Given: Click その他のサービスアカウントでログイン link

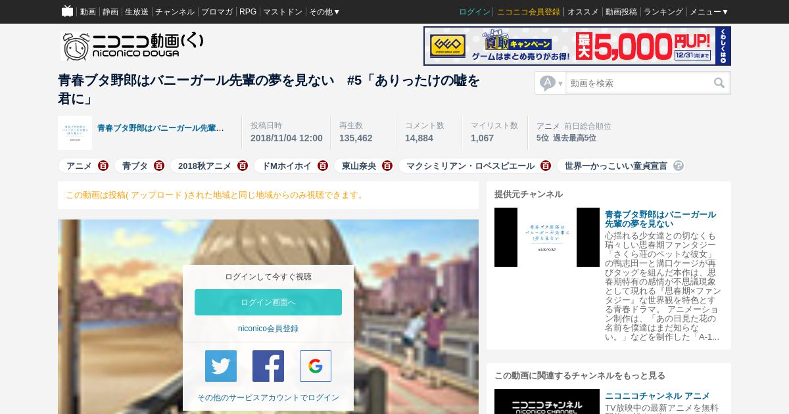Looking at the screenshot, I should coord(268,398).
